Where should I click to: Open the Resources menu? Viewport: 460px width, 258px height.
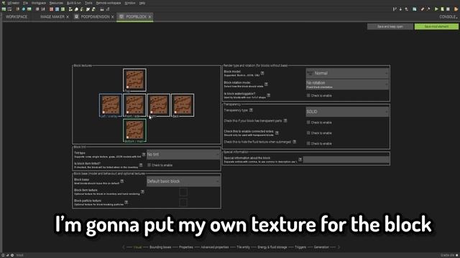click(56, 3)
